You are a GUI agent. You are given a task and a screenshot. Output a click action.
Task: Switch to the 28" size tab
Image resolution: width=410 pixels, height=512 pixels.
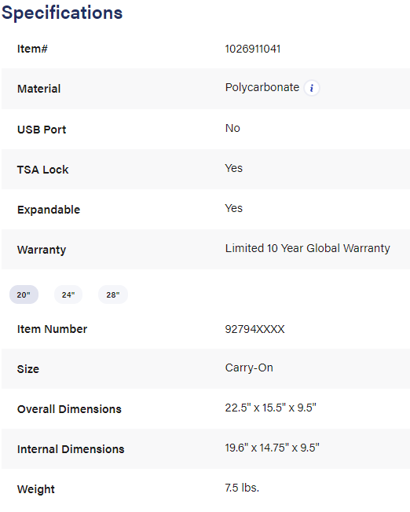click(x=112, y=294)
